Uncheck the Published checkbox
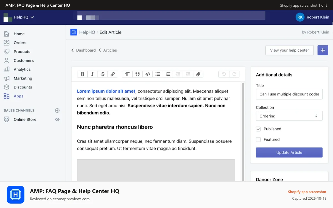The image size is (333, 208). [x=258, y=129]
